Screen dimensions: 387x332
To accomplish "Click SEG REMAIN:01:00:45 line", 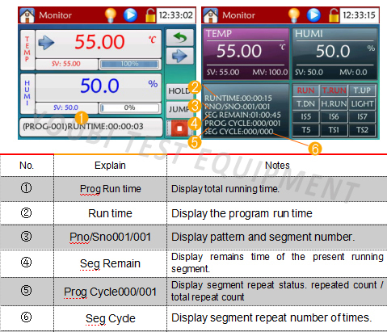I will coord(242,115).
